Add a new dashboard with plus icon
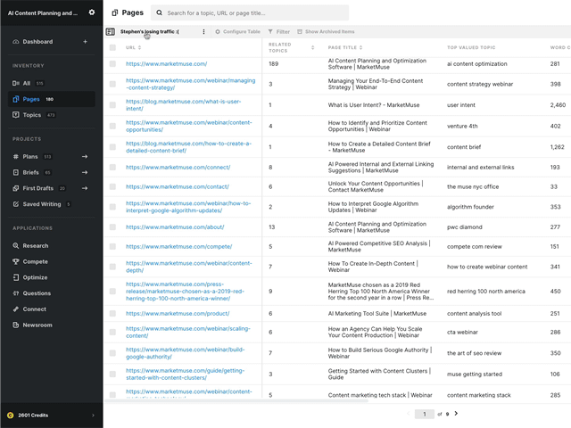Viewport: 571px width, 428px height. click(x=85, y=42)
